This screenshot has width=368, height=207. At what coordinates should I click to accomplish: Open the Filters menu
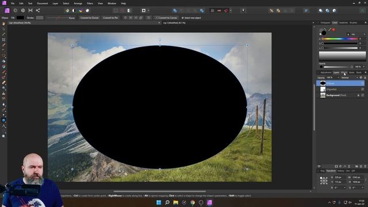tap(90, 3)
